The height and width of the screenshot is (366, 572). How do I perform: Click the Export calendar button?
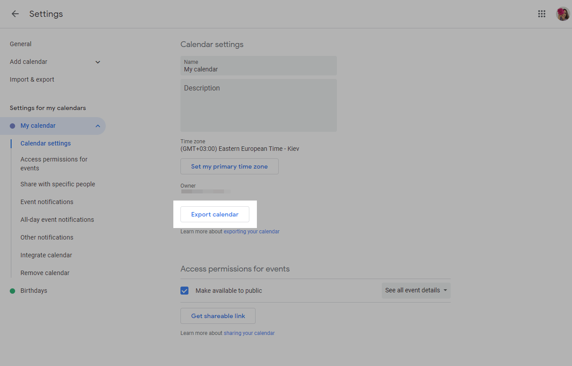click(215, 214)
